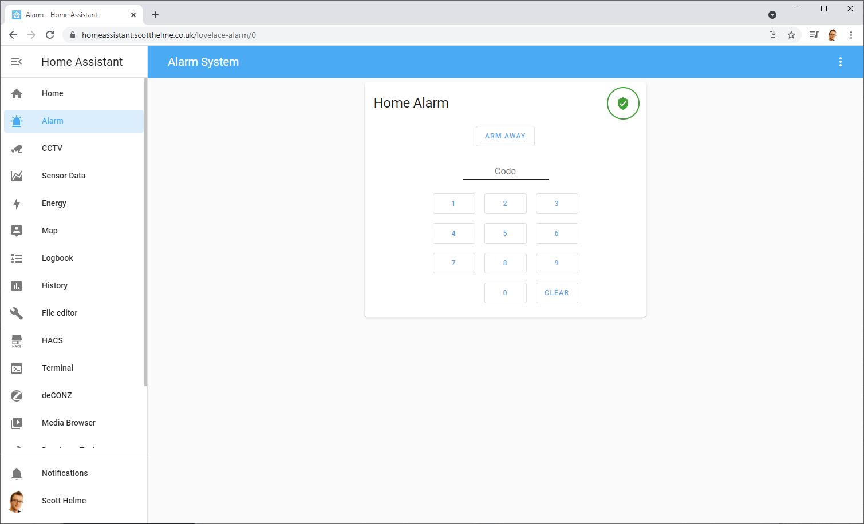Click the deCONZ icon in sidebar
This screenshot has height=524, width=864.
pos(17,396)
